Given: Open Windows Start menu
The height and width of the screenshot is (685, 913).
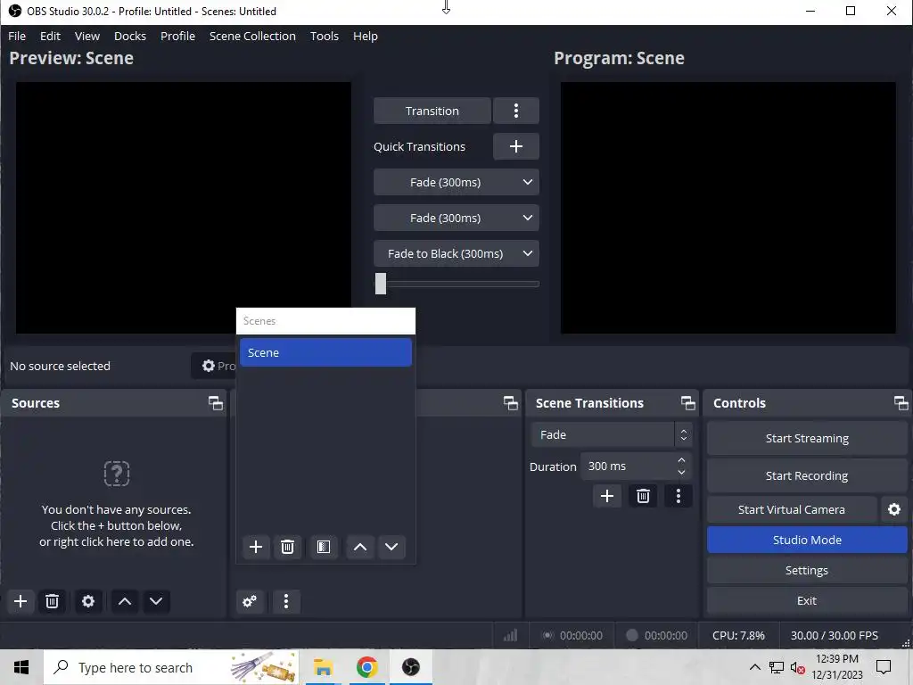Looking at the screenshot, I should click(21, 667).
